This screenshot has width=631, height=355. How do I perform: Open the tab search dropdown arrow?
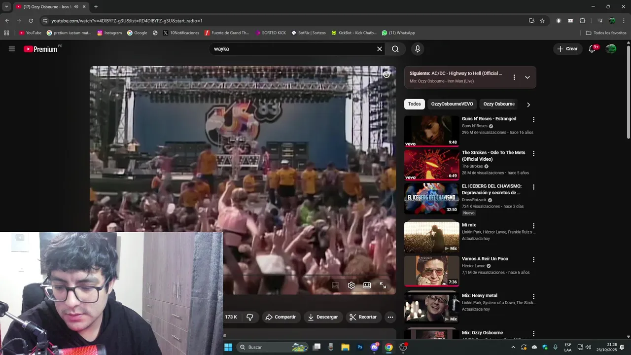pyautogui.click(x=6, y=7)
